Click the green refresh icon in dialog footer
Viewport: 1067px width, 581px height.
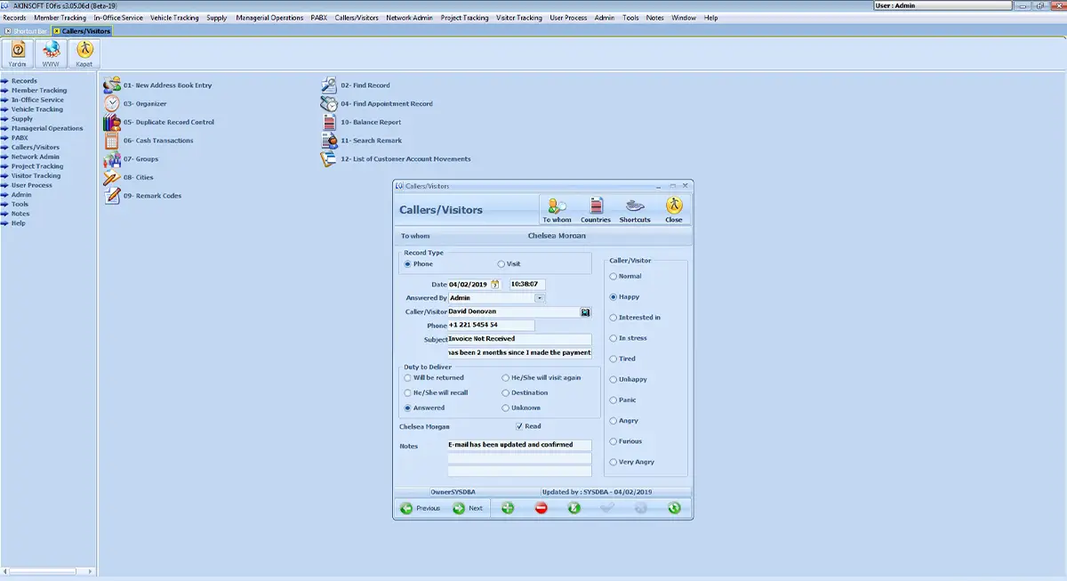coord(674,508)
